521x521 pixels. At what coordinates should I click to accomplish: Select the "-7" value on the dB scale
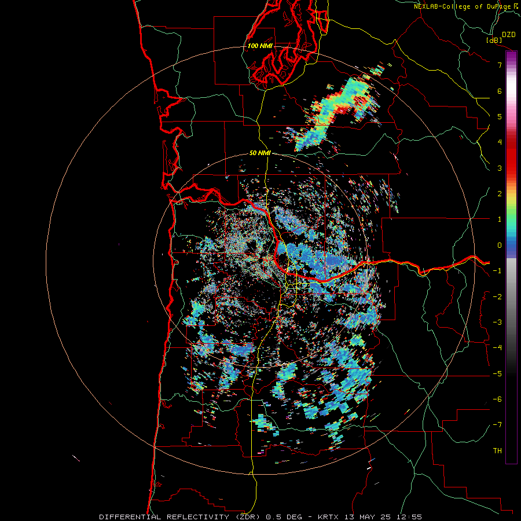(x=497, y=425)
